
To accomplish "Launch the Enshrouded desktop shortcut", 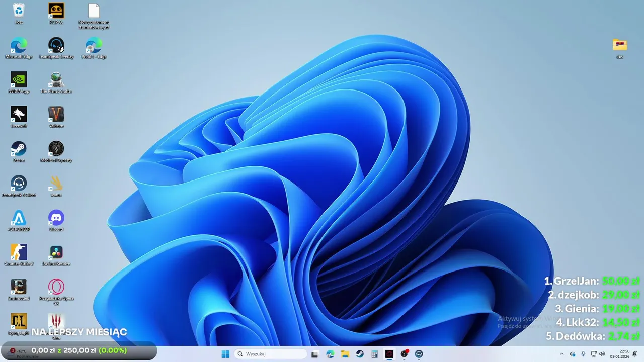I will pyautogui.click(x=19, y=290).
